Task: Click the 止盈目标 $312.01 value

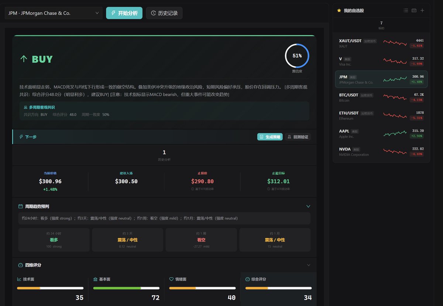Action: tap(278, 181)
